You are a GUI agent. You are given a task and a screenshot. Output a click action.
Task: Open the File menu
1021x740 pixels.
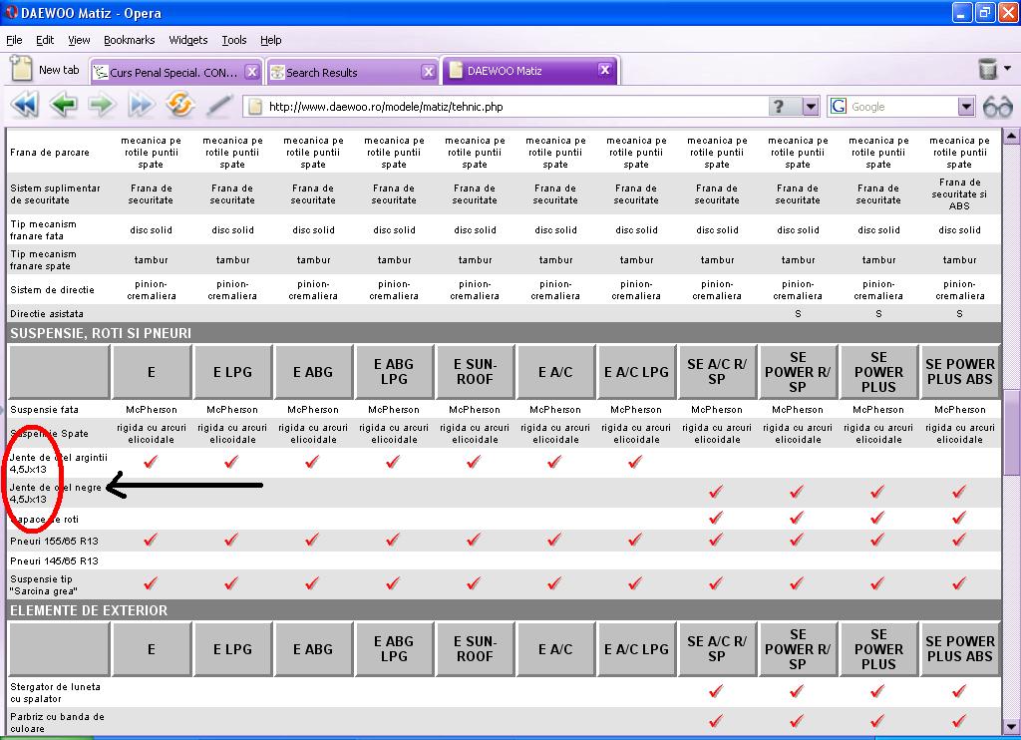(14, 40)
